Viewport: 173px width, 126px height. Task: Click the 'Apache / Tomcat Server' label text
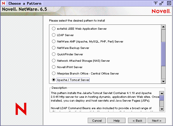pos(73,80)
